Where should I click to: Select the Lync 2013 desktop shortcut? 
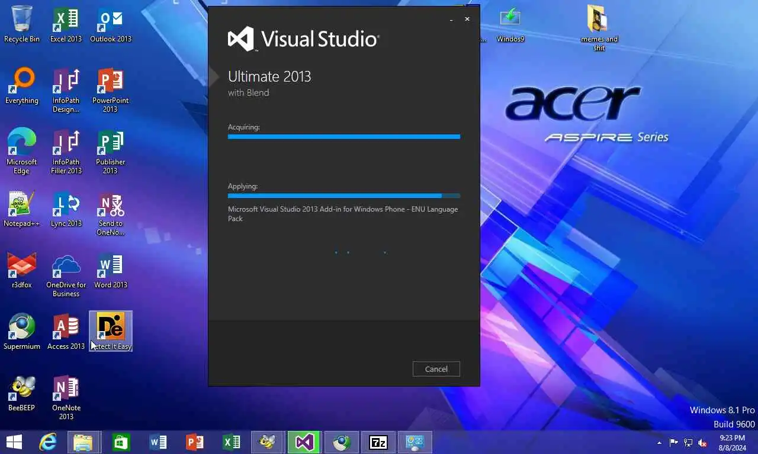[x=66, y=209]
